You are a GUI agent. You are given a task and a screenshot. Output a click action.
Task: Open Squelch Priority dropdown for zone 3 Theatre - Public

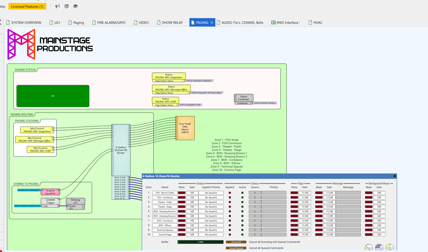[211, 202]
